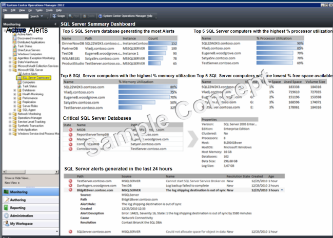Switch to the Administration workspace
Image resolution: width=333 pixels, height=238 pixels.
[31, 216]
